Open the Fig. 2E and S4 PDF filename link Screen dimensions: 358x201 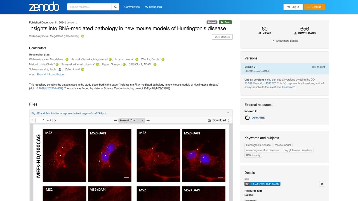69,113
